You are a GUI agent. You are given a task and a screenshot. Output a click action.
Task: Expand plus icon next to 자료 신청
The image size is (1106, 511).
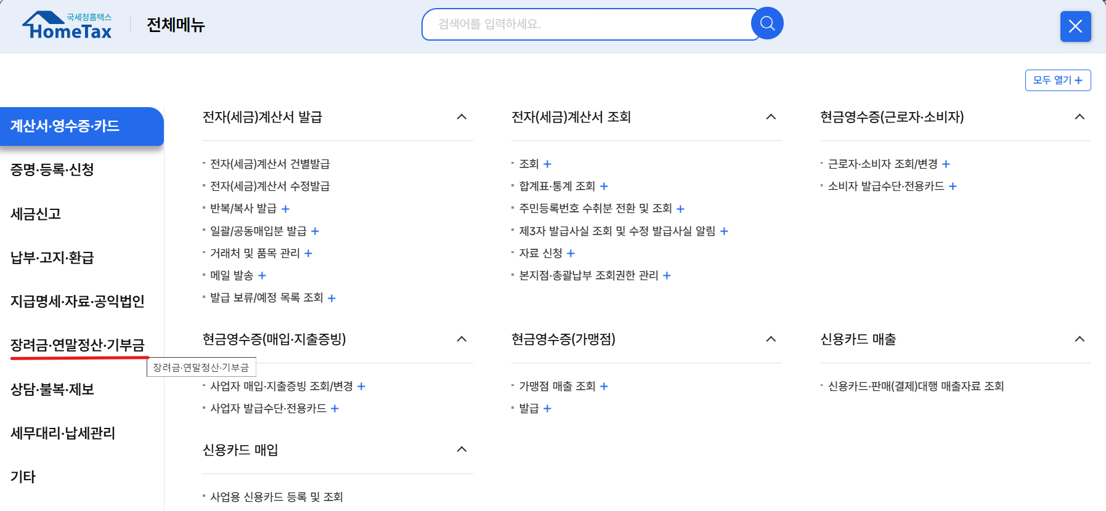pos(571,254)
